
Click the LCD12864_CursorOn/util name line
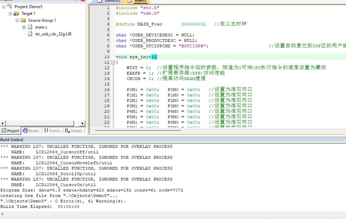coord(53,185)
